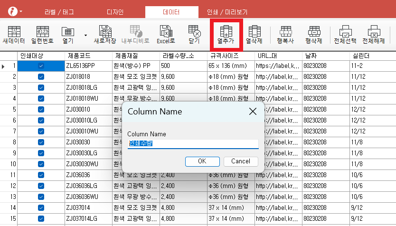The image size is (396, 226).
Task: Expand the dropdown arrow beside 열기
Action: (x=85, y=35)
